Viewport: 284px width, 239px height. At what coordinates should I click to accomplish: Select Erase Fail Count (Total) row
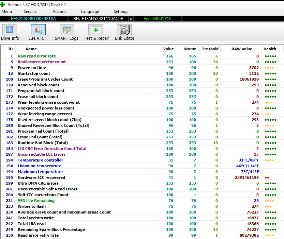click(142, 137)
